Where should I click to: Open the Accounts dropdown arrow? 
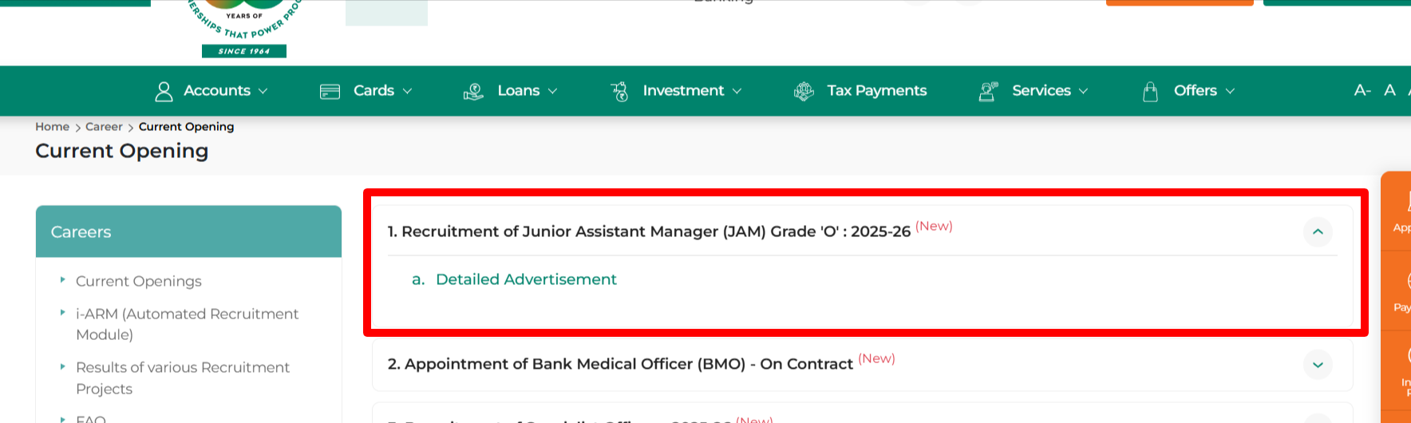[263, 92]
